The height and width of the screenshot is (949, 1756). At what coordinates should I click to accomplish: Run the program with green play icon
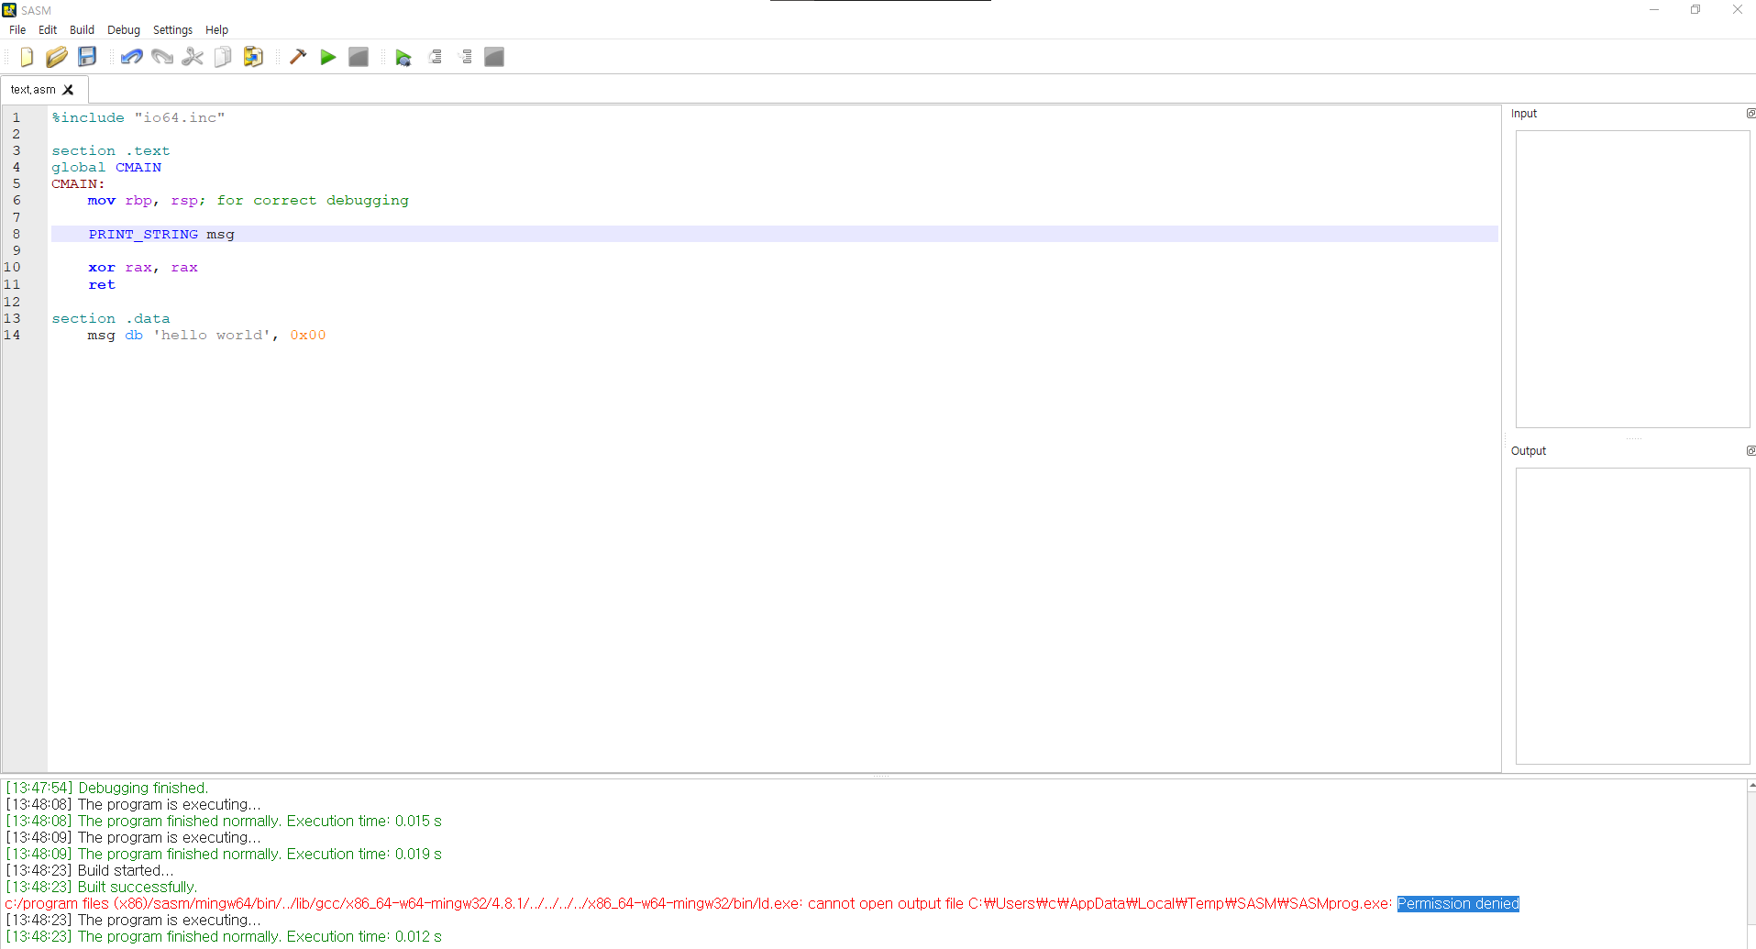coord(328,57)
